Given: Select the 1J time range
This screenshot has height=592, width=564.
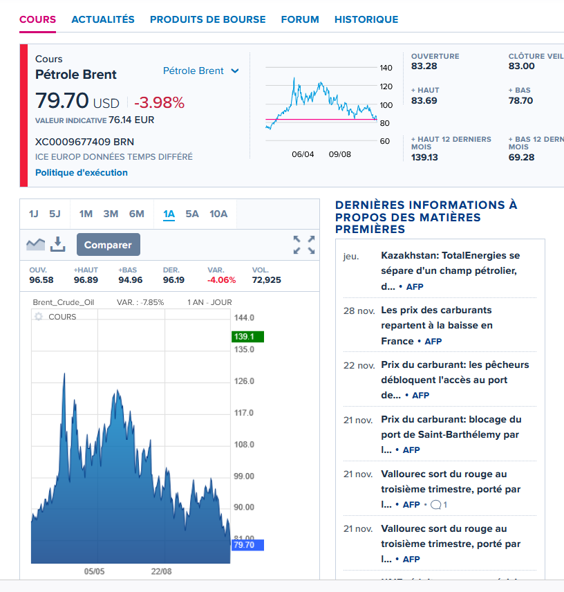Looking at the screenshot, I should pyautogui.click(x=33, y=214).
